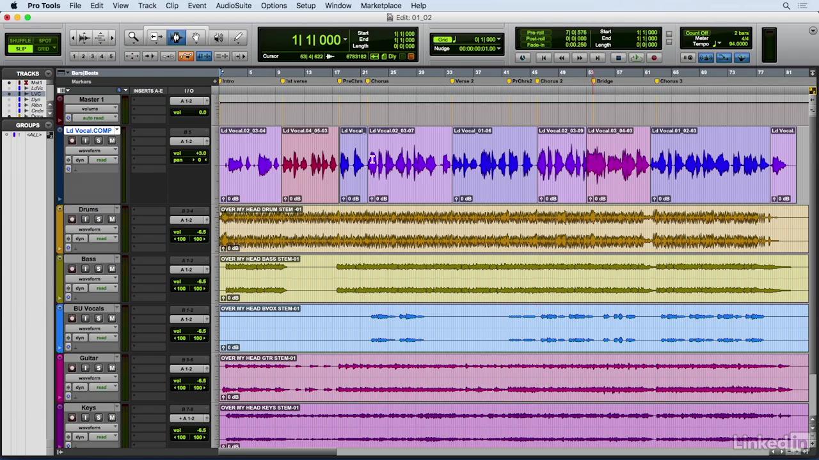Image resolution: width=819 pixels, height=460 pixels.
Task: Enable Grid edit mode
Action: 44,49
